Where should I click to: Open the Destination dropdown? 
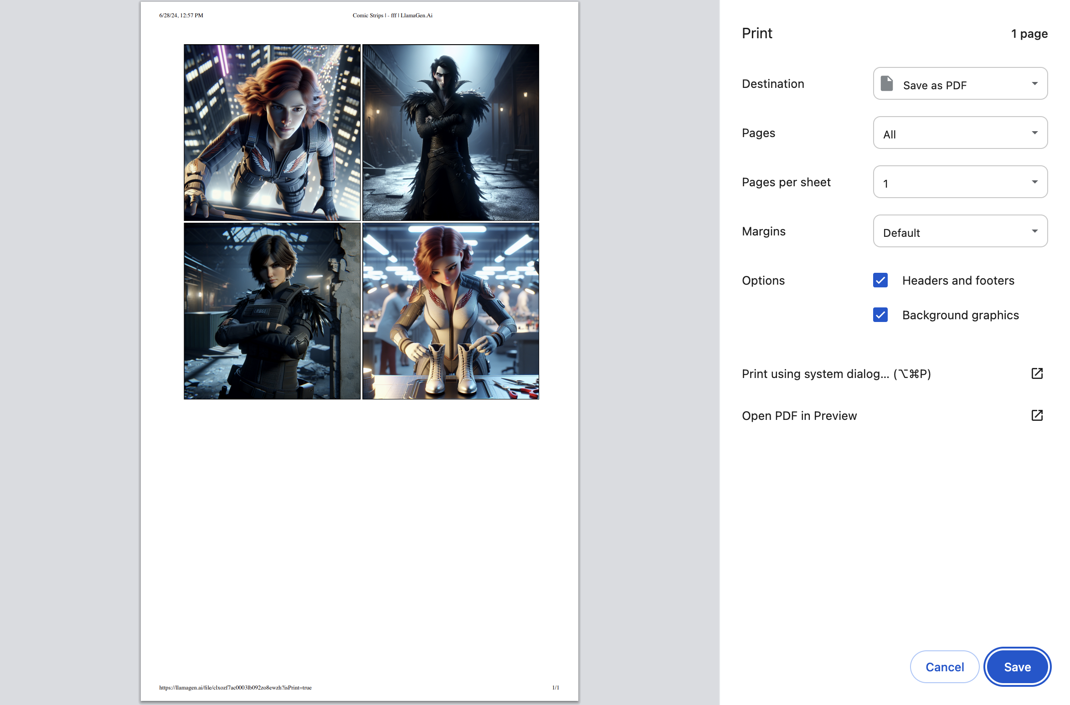(960, 84)
